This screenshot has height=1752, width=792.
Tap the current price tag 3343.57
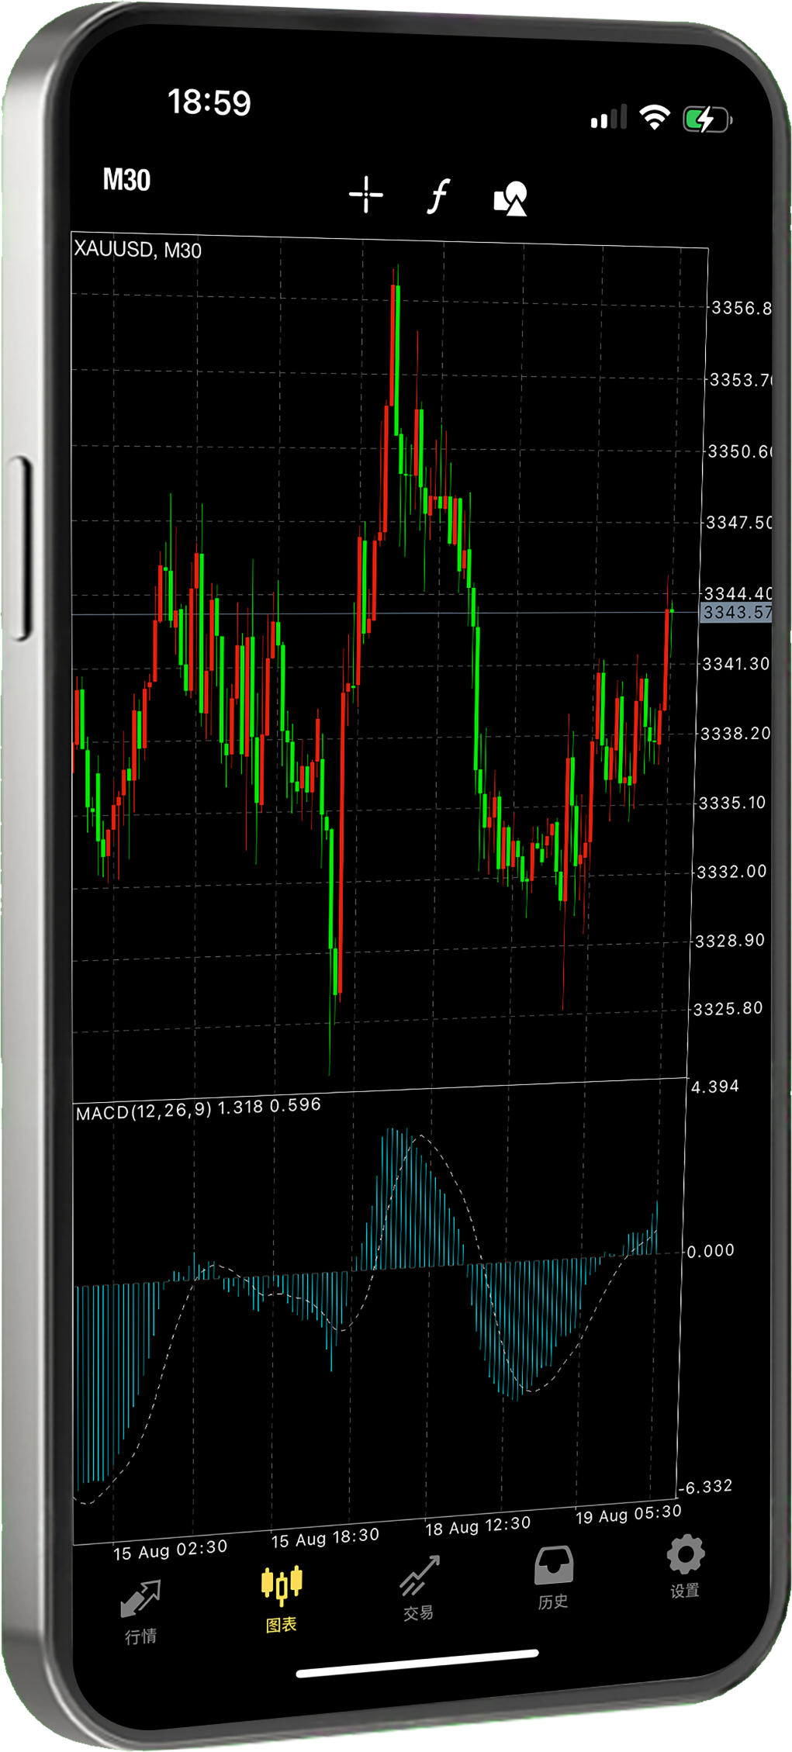tap(735, 613)
